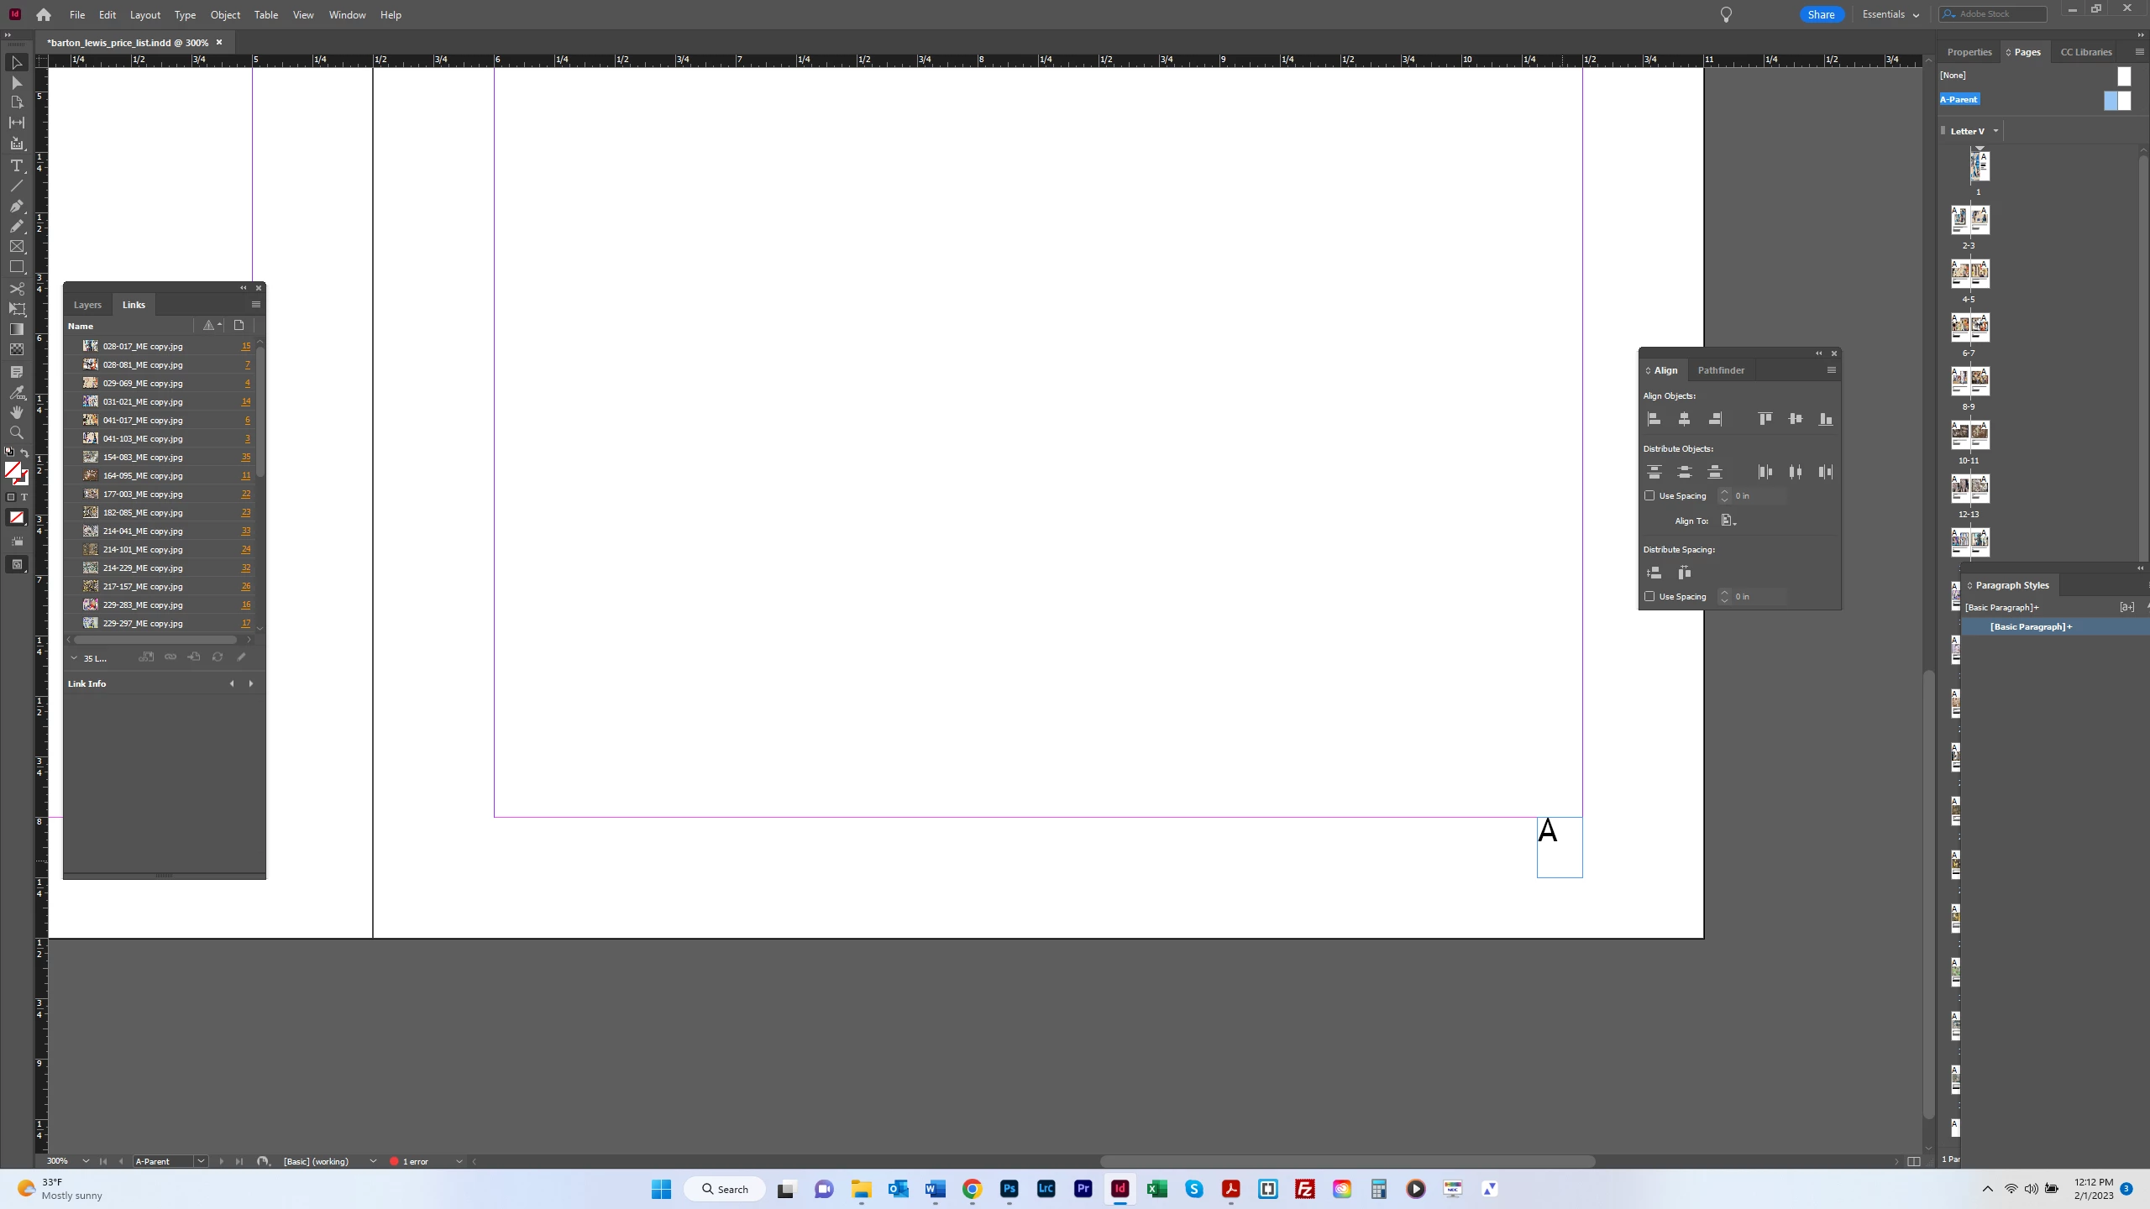Click Align left edges icon

click(x=1654, y=419)
